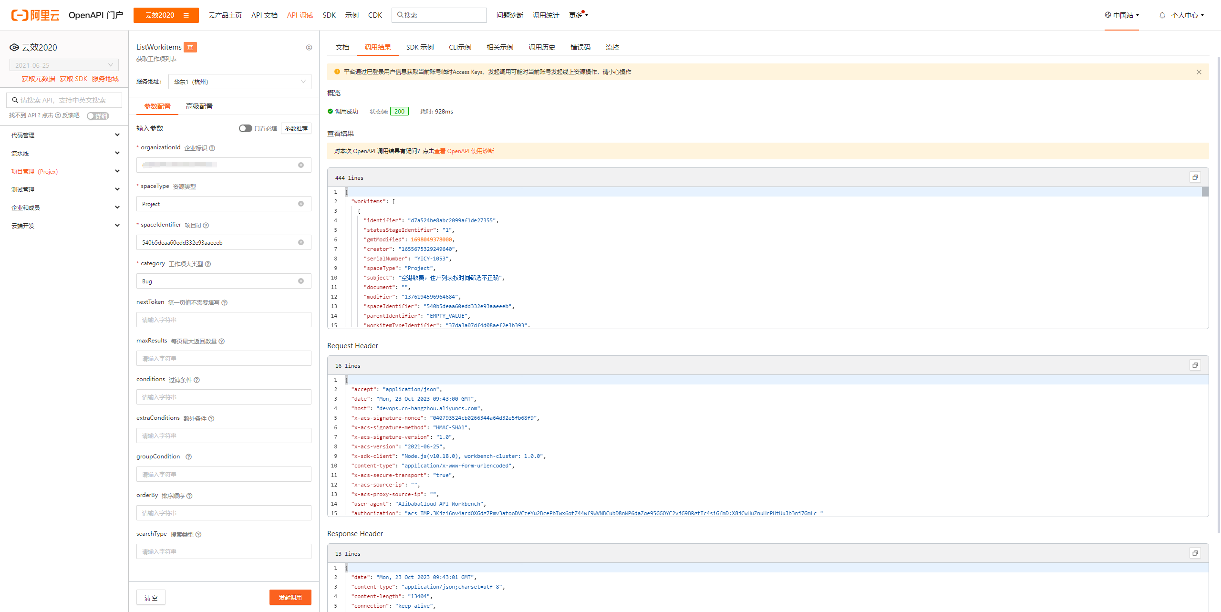Open the API version 2021-06-25 dropdown

64,65
